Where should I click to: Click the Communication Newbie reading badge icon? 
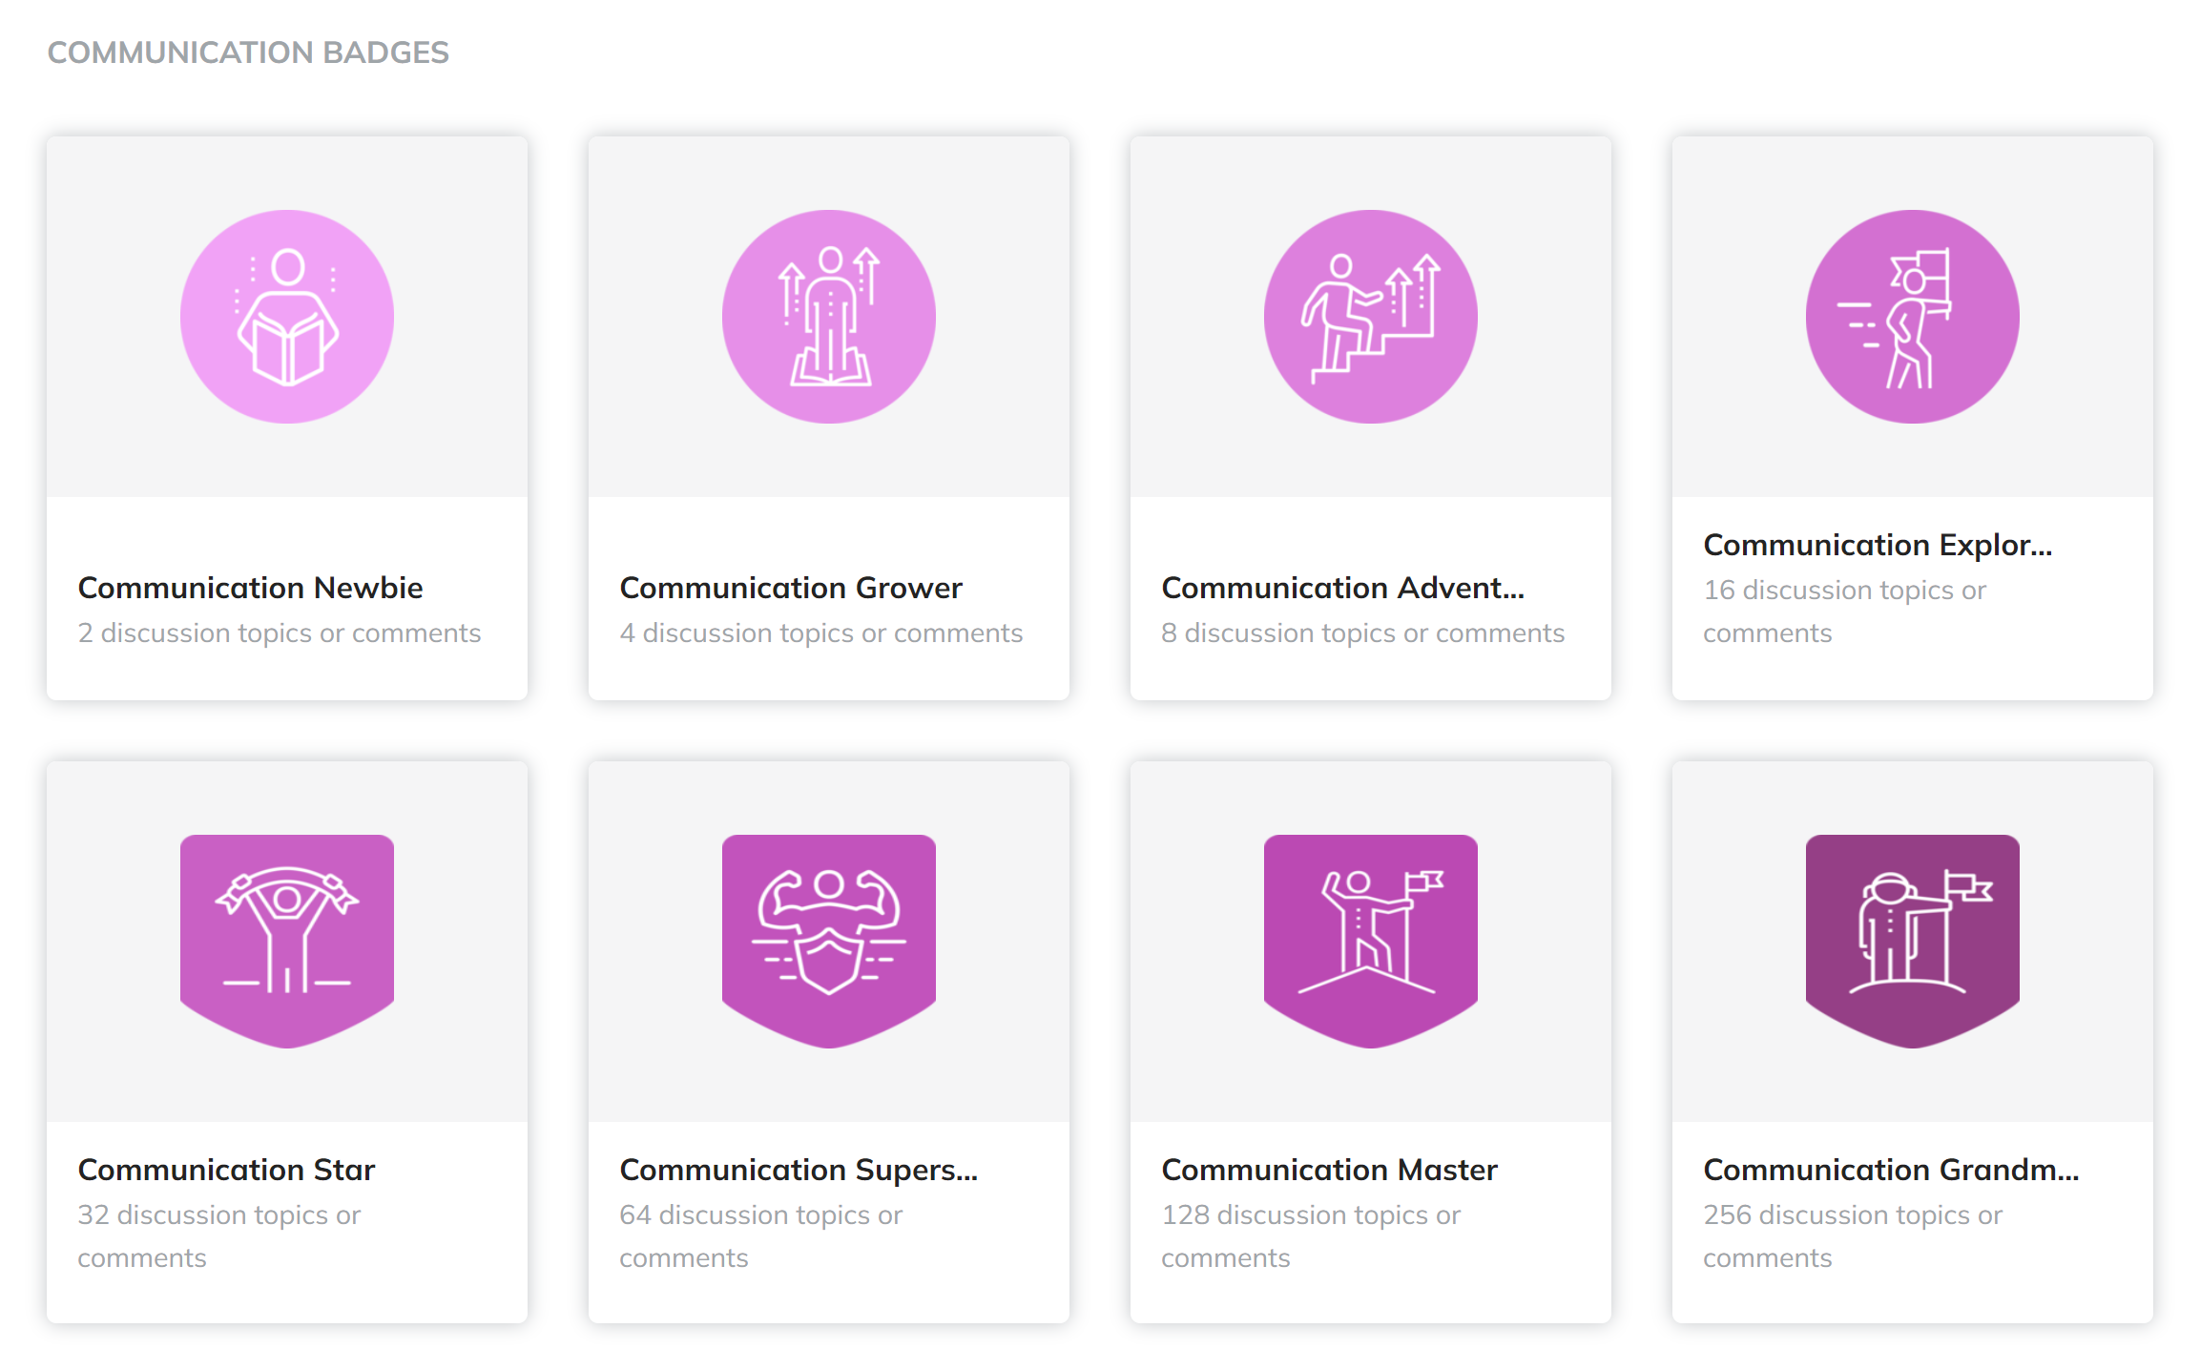pyautogui.click(x=287, y=317)
